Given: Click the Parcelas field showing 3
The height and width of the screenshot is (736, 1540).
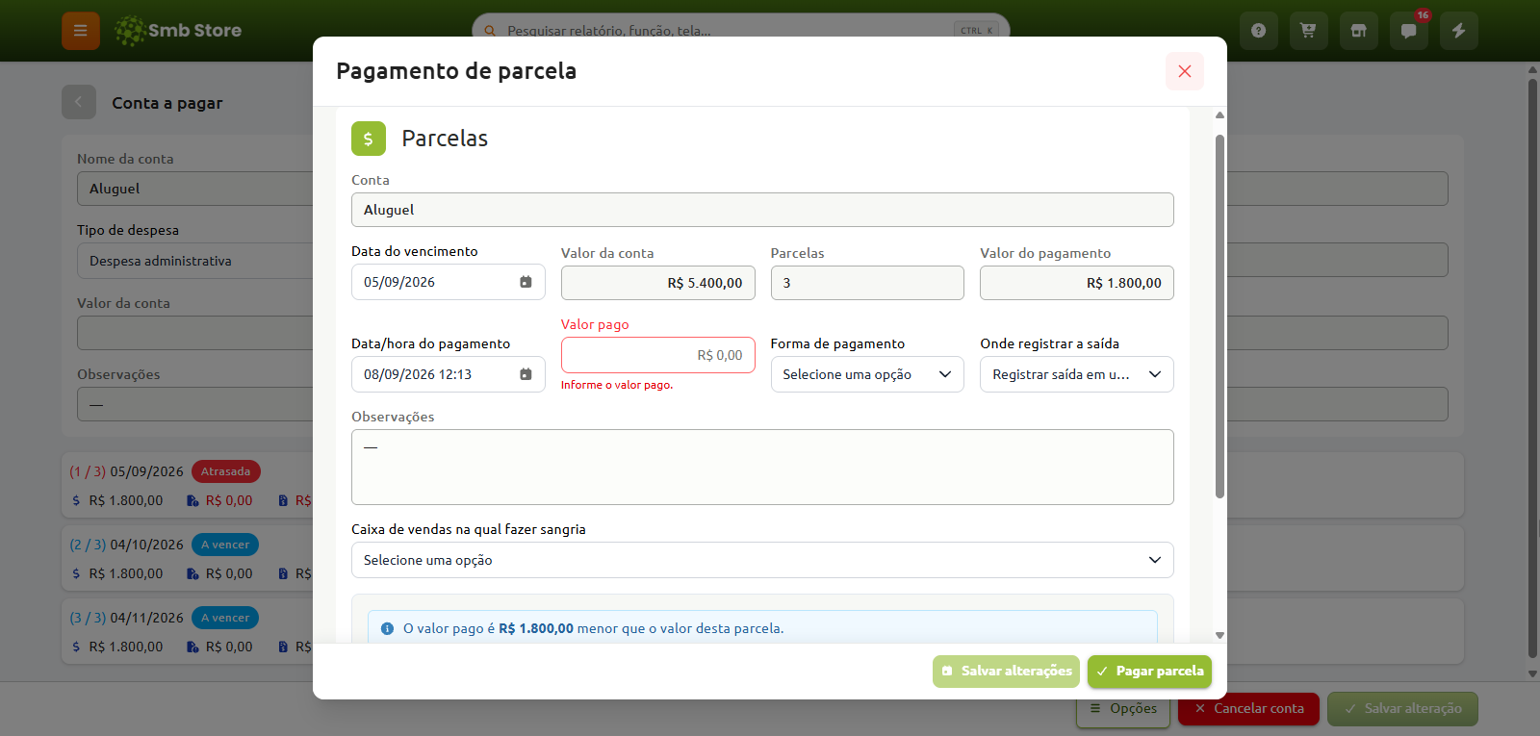Looking at the screenshot, I should (x=867, y=283).
